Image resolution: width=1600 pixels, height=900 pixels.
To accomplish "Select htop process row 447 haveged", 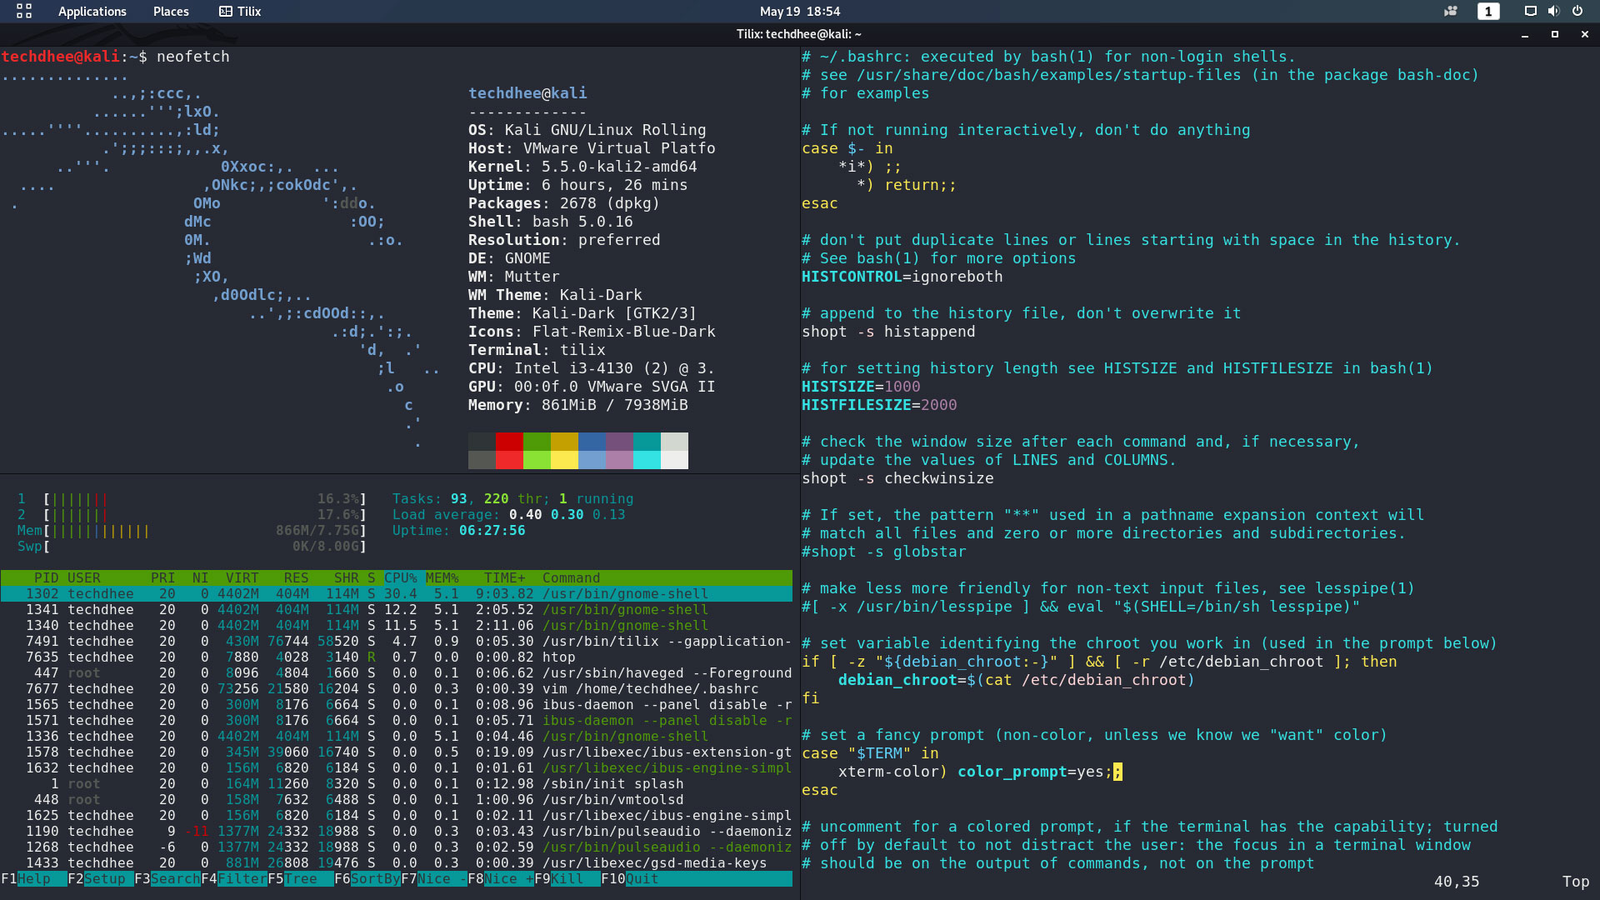I will pyautogui.click(x=397, y=673).
